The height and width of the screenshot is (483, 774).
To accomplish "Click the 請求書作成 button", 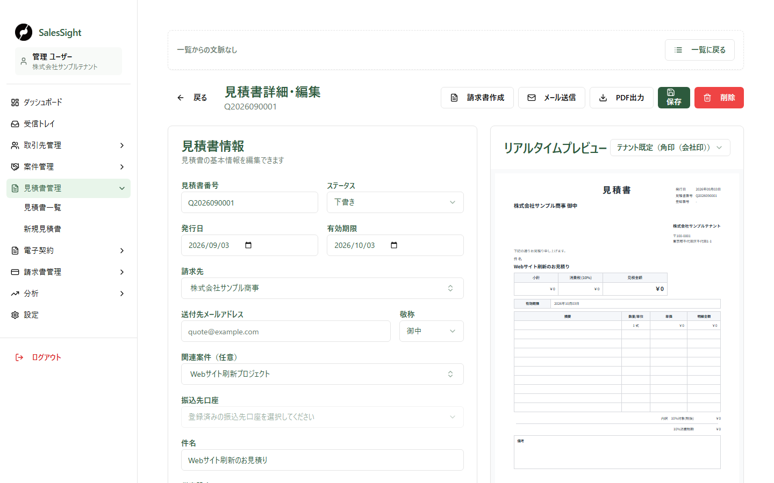I will pos(477,98).
